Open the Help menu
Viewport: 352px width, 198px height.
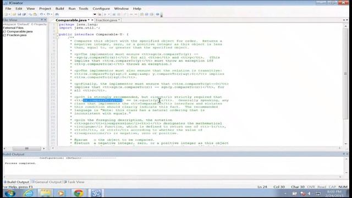click(x=137, y=9)
